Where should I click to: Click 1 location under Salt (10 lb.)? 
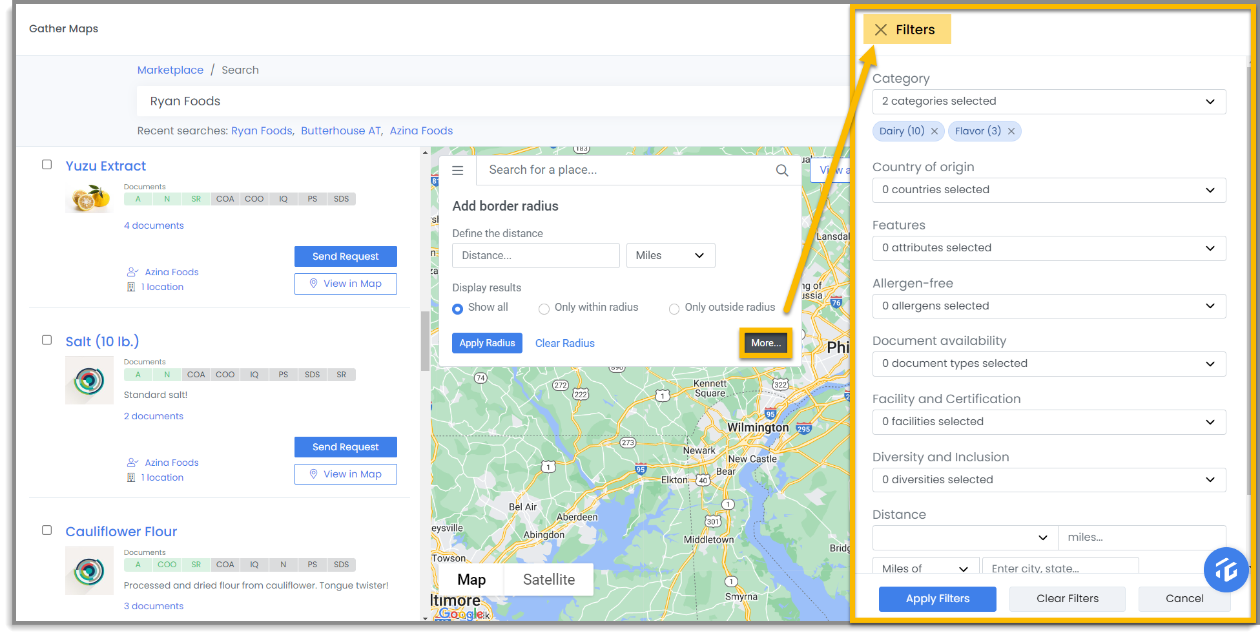click(x=162, y=477)
